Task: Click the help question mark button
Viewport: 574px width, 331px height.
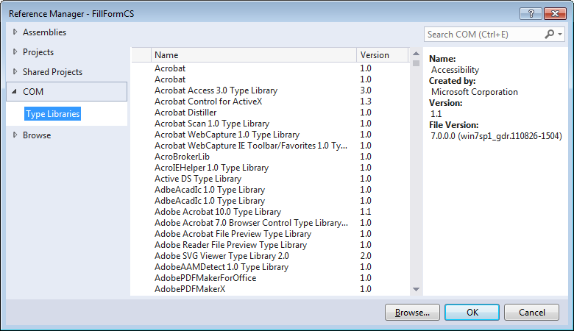Action: [531, 13]
